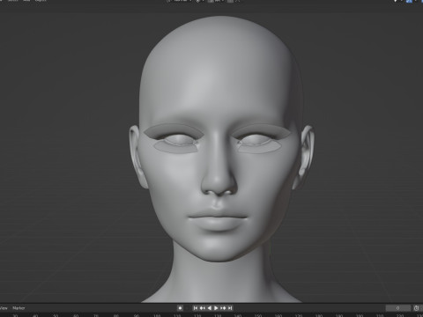Play the animation in reverse
This screenshot has height=317, width=423.
tap(210, 308)
